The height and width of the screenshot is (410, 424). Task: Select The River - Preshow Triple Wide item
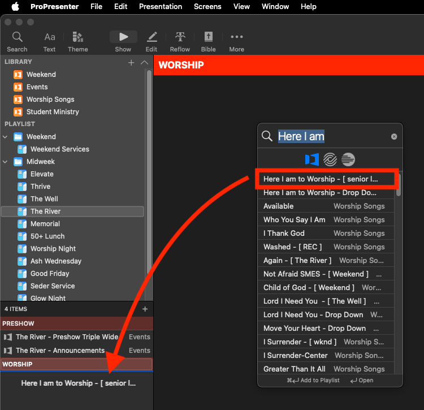coord(77,336)
